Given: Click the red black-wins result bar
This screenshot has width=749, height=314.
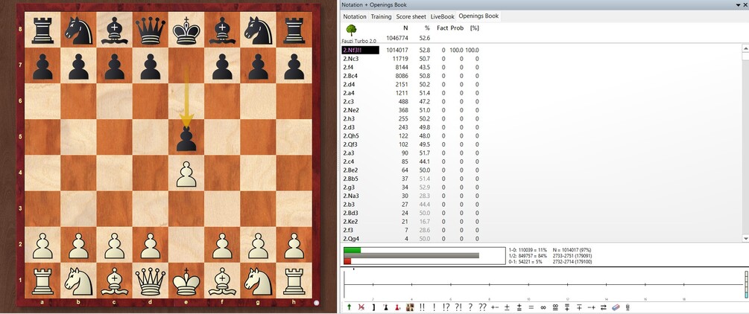Looking at the screenshot, I should tap(347, 261).
